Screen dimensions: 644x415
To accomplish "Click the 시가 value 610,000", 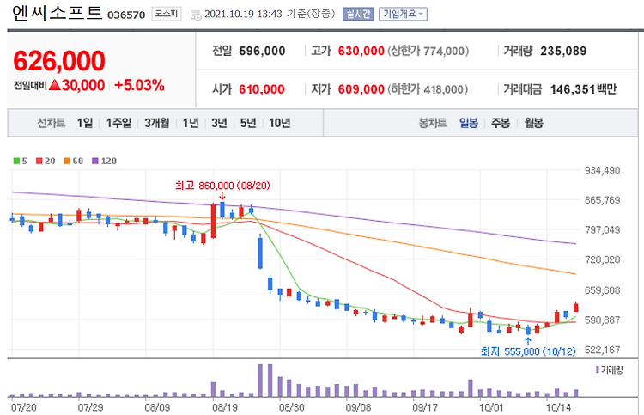I will click(262, 89).
